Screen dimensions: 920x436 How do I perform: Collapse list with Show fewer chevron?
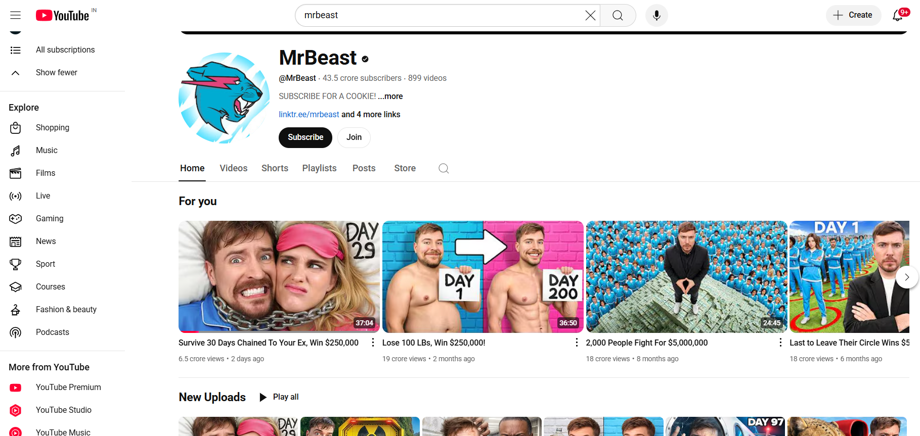click(16, 73)
